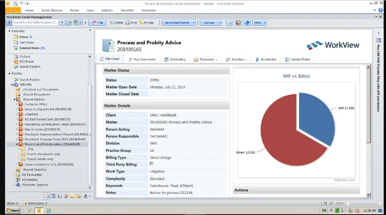
Task: Switch to the Knowledge tab
Action: 266,59
